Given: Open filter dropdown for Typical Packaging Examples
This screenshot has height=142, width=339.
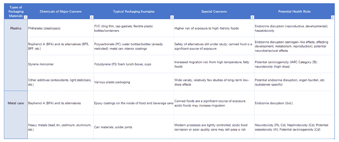Looking at the screenshot, I should point(172,17).
